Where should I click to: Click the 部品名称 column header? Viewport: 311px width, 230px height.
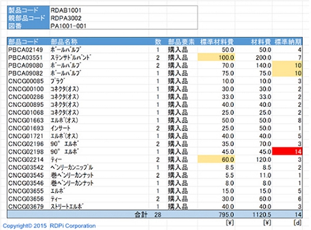click(x=64, y=42)
